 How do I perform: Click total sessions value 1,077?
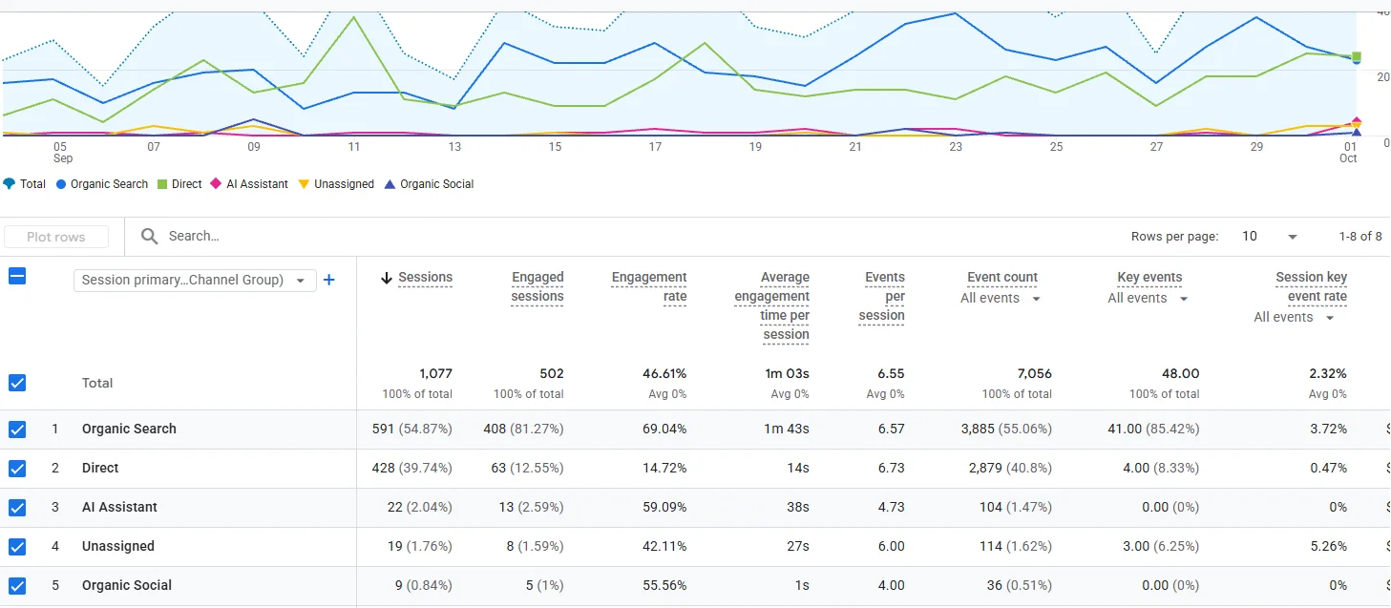[435, 374]
